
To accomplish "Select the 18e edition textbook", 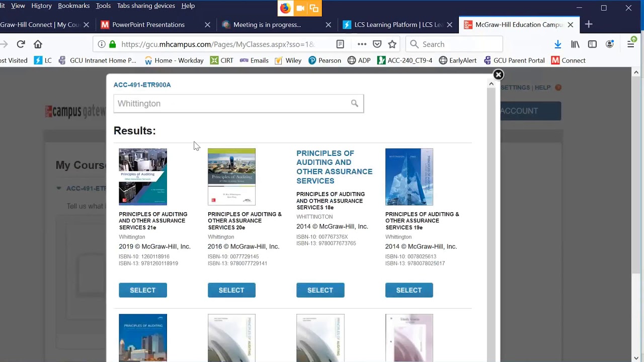I will click(x=320, y=290).
